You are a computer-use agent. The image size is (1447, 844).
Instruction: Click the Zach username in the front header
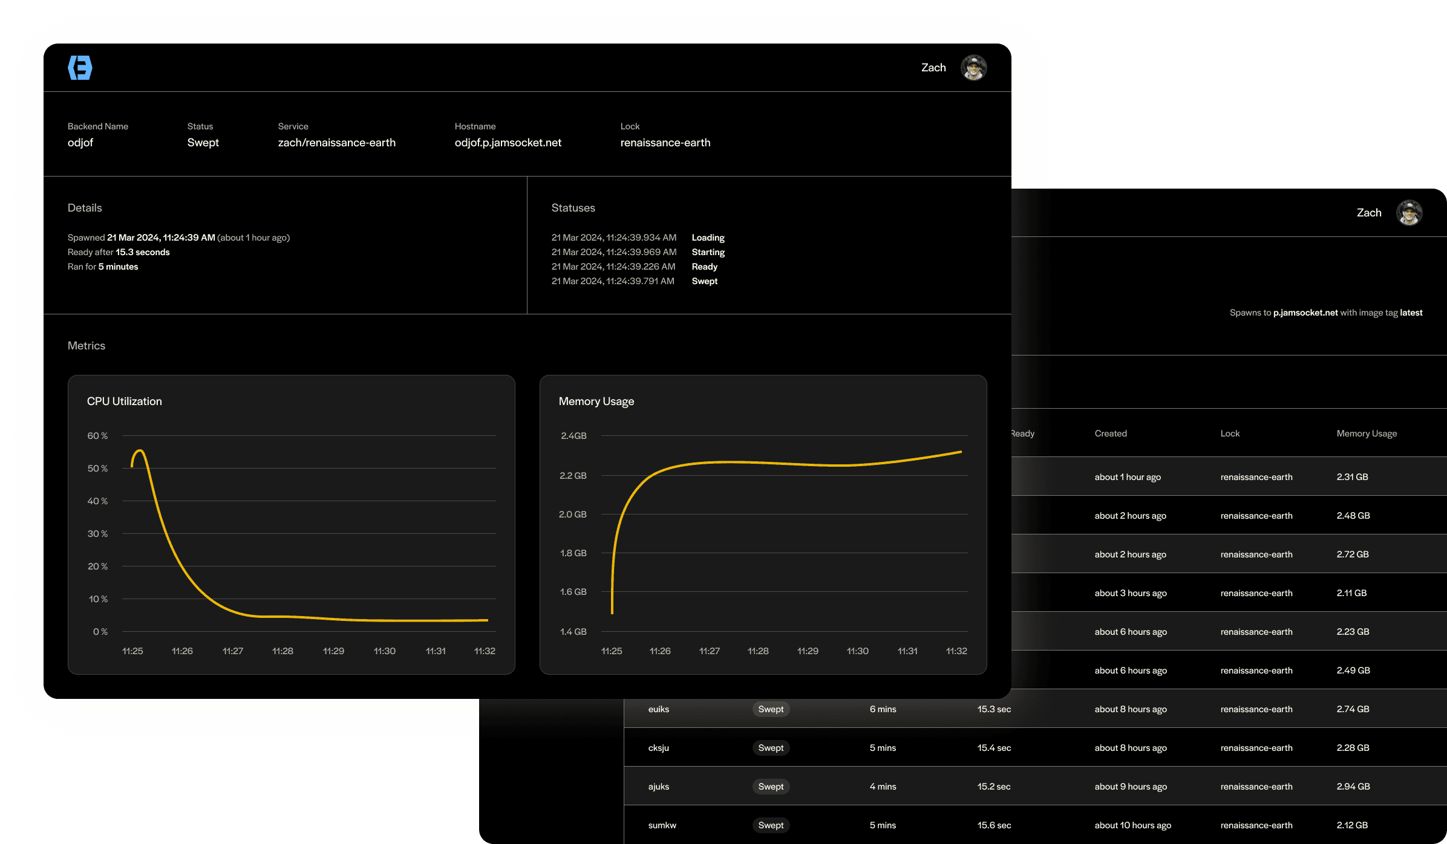(x=933, y=68)
